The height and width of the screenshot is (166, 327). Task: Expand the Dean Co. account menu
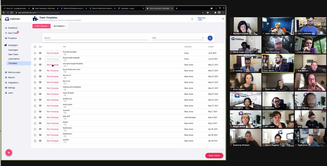pos(211,19)
